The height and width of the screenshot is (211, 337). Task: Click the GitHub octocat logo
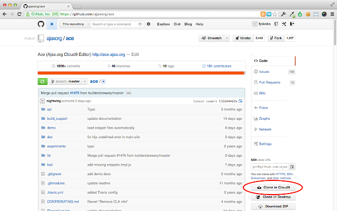point(41,24)
